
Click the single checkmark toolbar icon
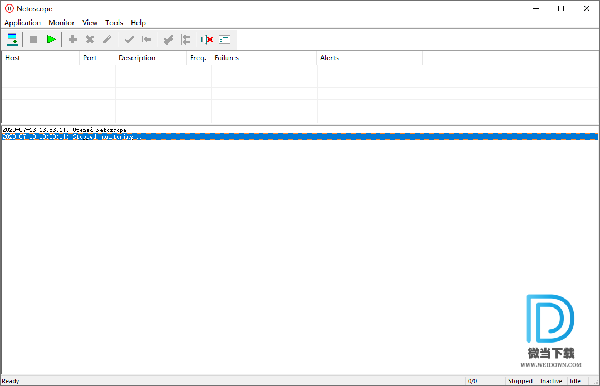[129, 40]
